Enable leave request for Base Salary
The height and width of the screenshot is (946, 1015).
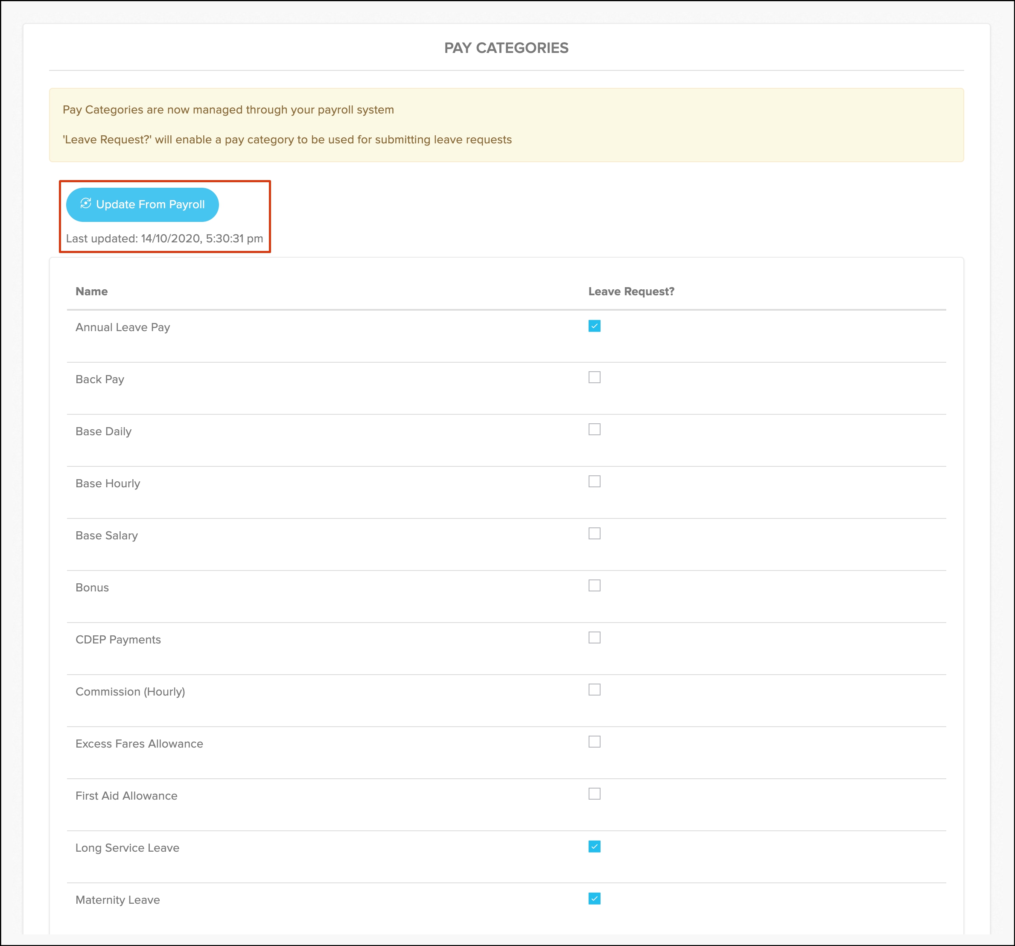point(594,533)
